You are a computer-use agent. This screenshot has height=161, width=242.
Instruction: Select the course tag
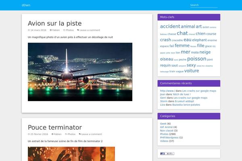click(x=211, y=34)
